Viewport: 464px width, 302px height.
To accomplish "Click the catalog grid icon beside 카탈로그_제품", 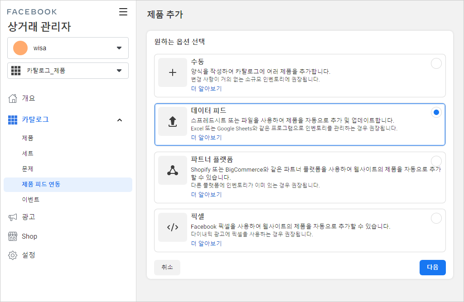I will click(x=16, y=71).
